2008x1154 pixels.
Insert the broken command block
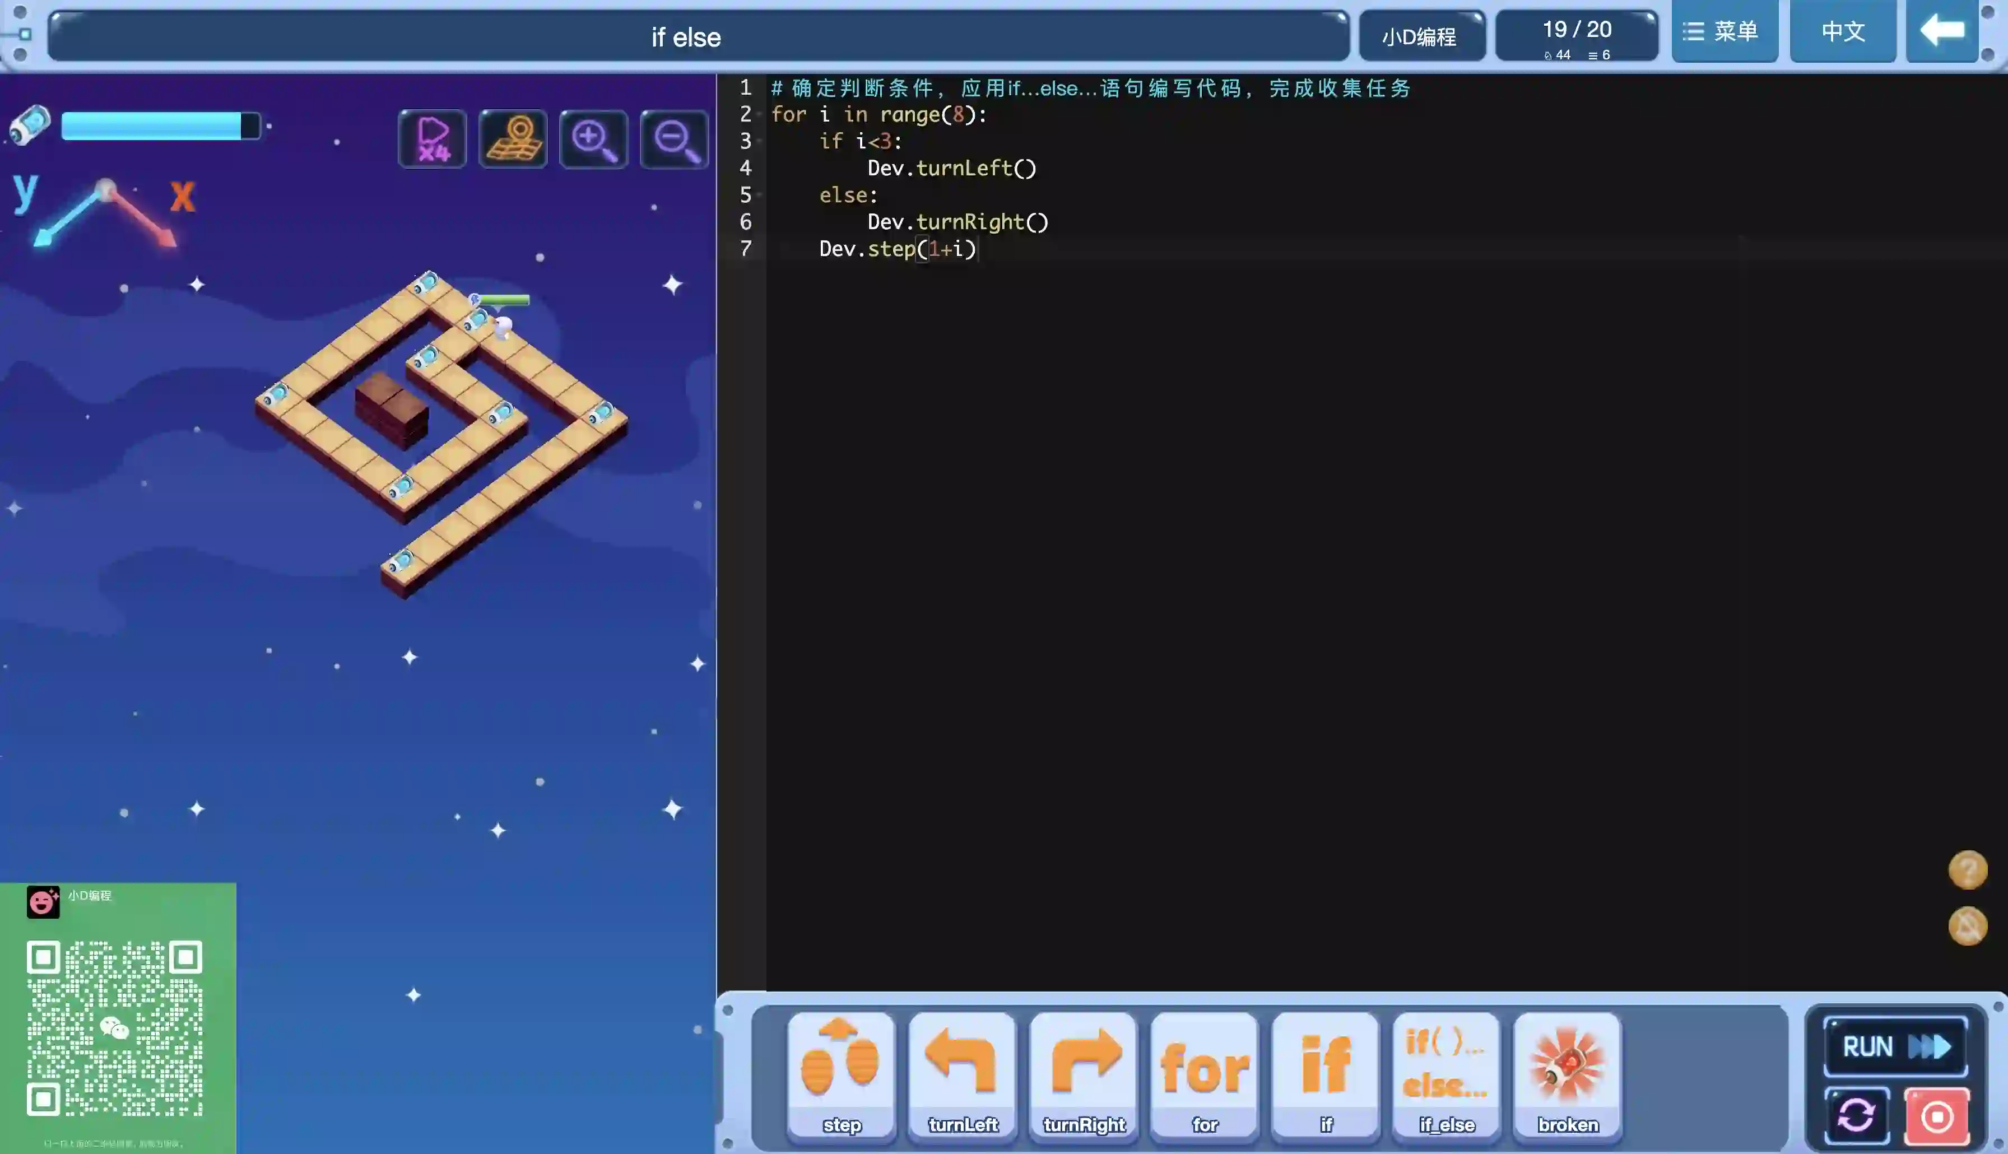pyautogui.click(x=1568, y=1074)
